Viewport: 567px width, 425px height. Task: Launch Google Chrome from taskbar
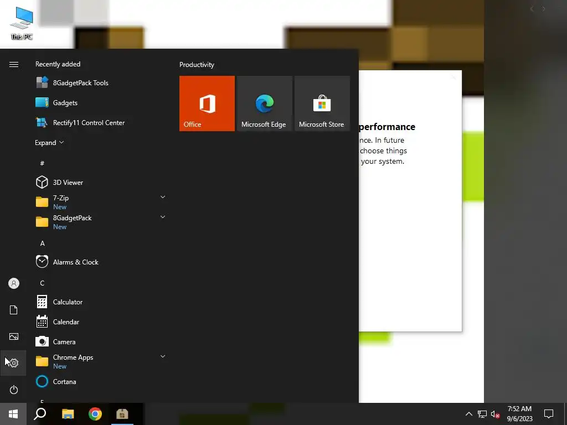[x=95, y=414]
